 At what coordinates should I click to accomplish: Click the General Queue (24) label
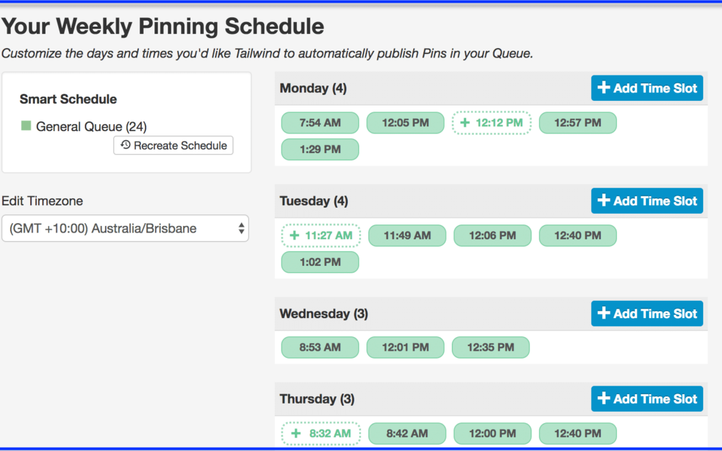[91, 126]
